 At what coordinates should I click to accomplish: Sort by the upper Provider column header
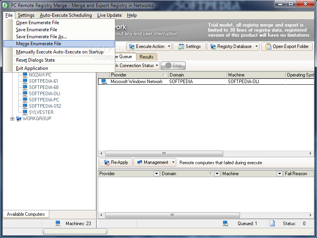click(139, 75)
